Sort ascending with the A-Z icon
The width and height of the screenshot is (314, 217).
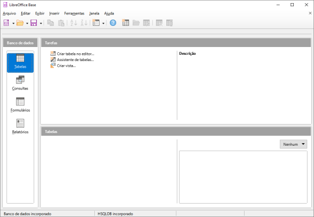[74, 23]
